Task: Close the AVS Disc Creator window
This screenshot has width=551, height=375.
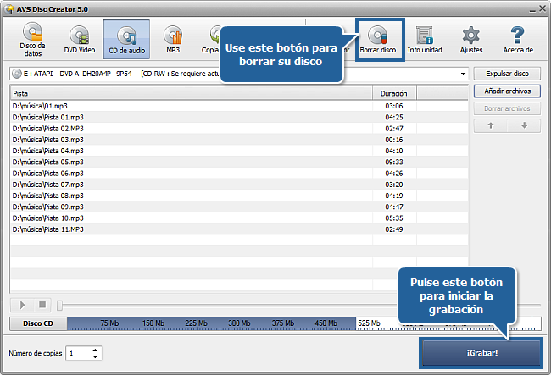Action: coord(543,8)
